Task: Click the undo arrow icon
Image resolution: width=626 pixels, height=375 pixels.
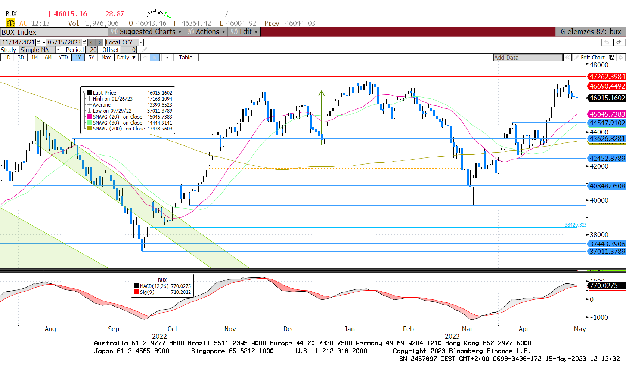Action: click(x=607, y=42)
